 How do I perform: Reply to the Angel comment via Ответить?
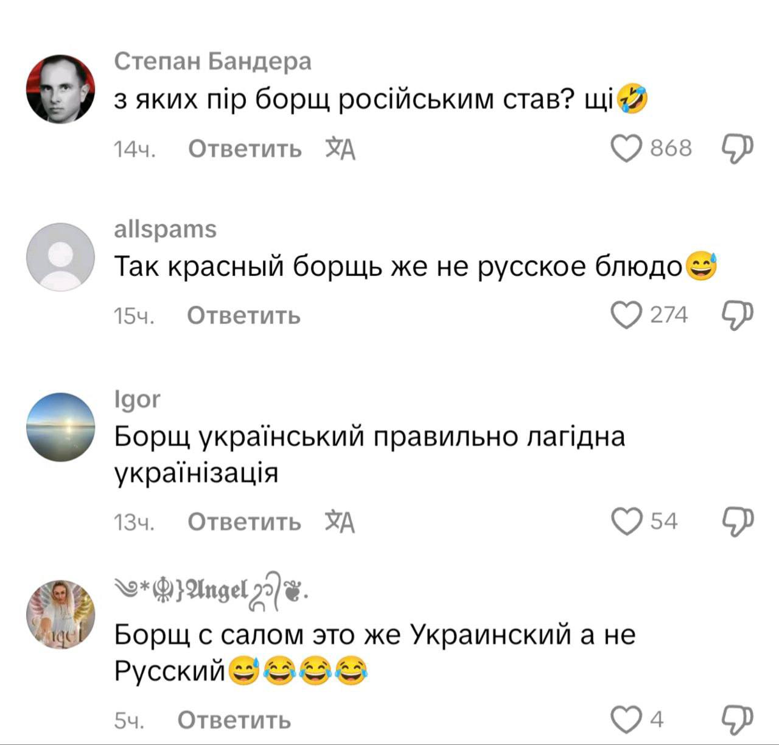(x=234, y=720)
